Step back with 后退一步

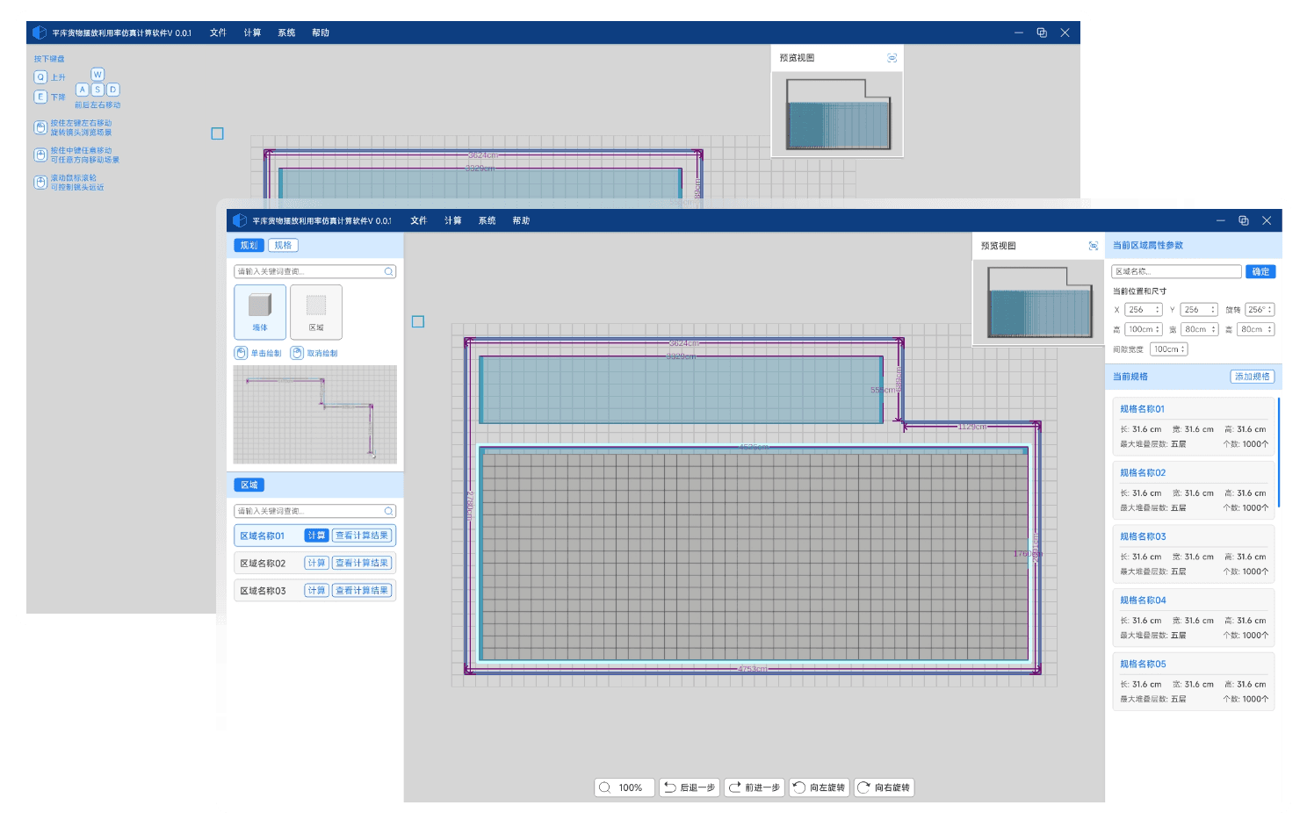[x=690, y=787]
